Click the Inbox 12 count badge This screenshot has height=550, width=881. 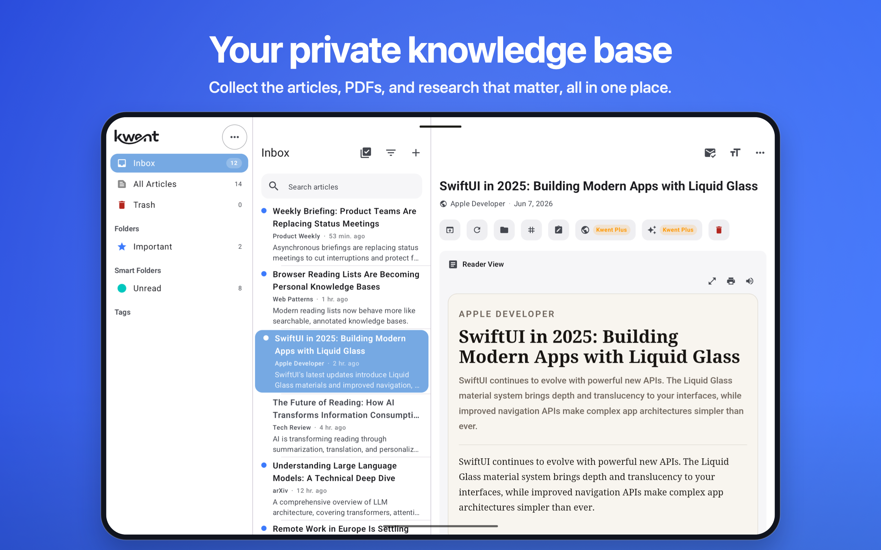tap(234, 163)
